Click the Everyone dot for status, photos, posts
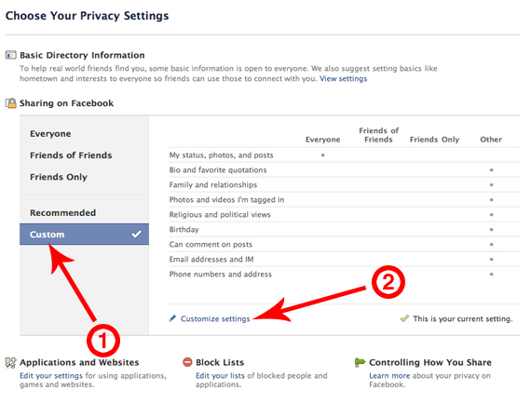531x404 pixels. [322, 155]
